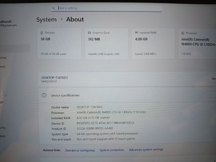This screenshot has width=216, height=162.
Task: Select Device name value DESKTOP-T3AT6D3
Action: tap(89, 107)
